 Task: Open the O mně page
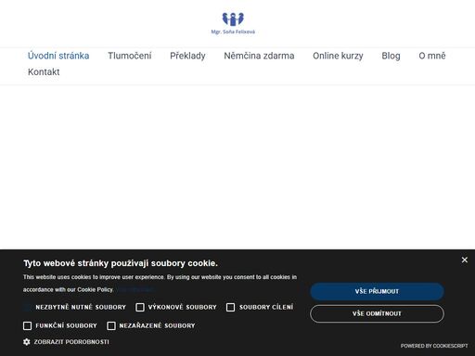coord(432,56)
